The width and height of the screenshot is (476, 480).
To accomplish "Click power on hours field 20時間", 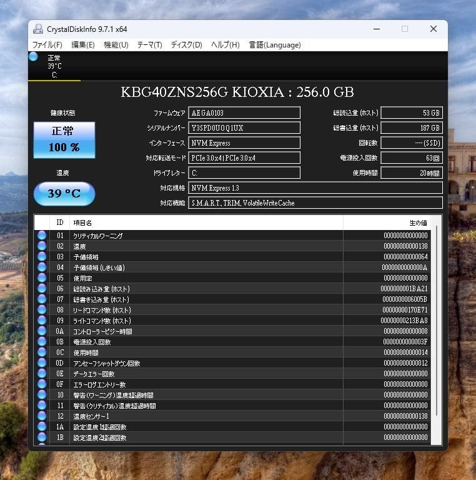I will [412, 172].
